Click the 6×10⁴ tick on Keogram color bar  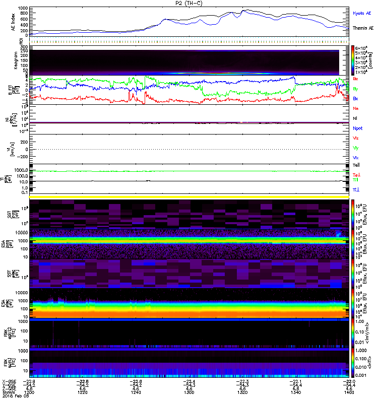pos(361,48)
